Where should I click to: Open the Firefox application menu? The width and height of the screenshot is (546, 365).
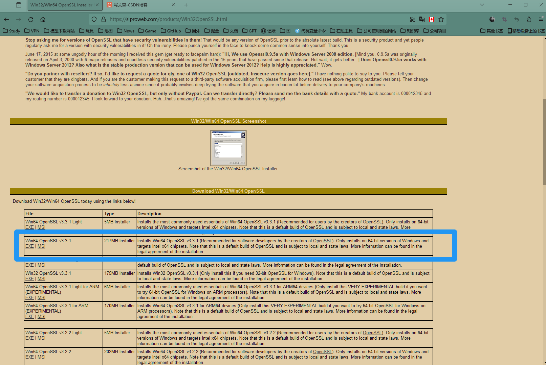tap(541, 19)
